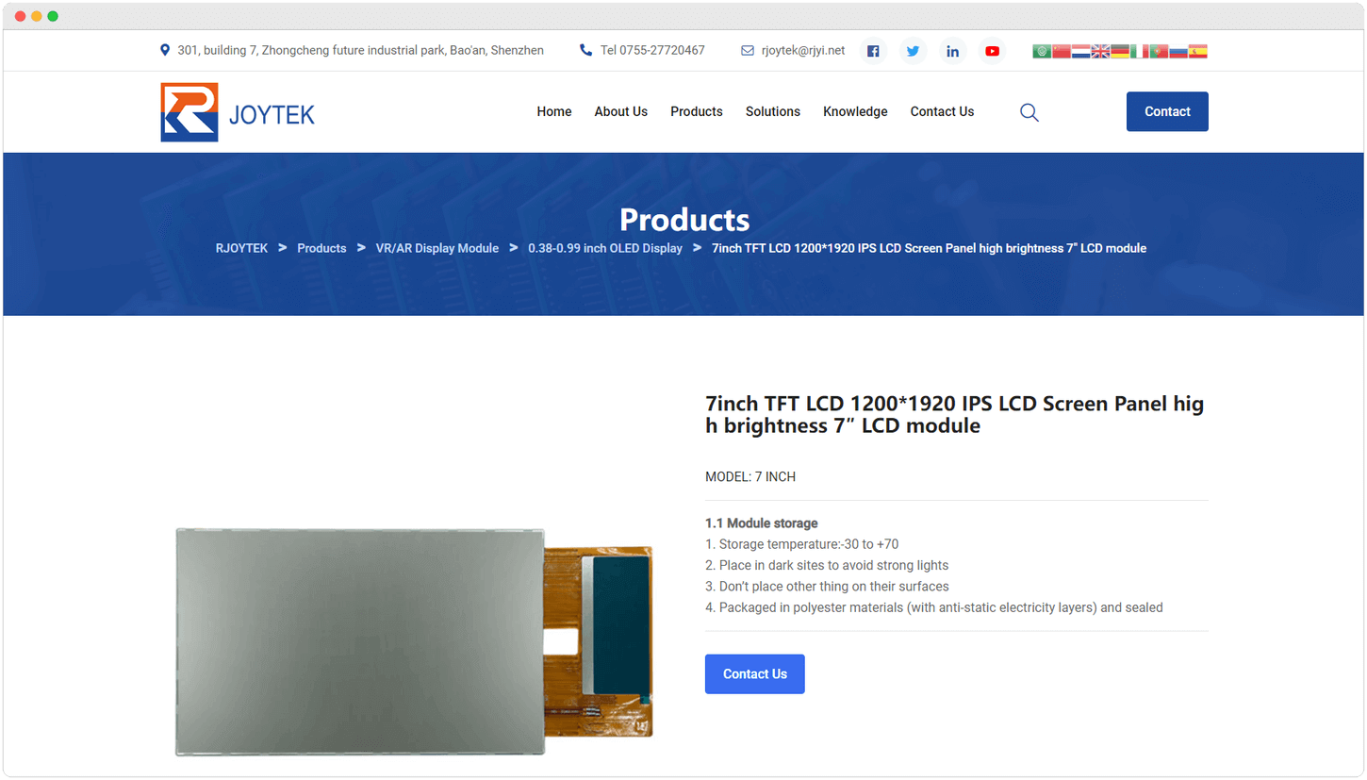
Task: Switch language with the UK flag
Action: 1100,51
